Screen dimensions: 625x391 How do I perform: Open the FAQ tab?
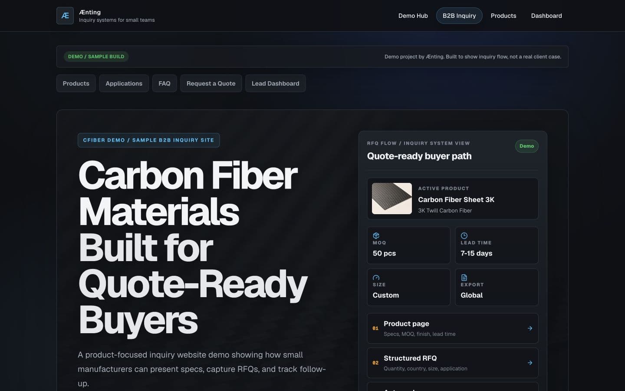pyautogui.click(x=164, y=83)
